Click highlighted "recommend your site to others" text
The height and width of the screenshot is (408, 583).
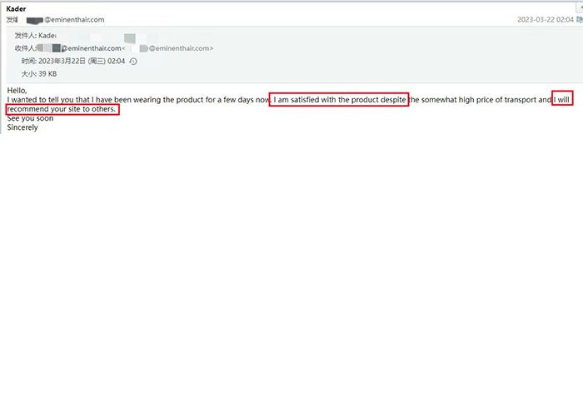62,109
